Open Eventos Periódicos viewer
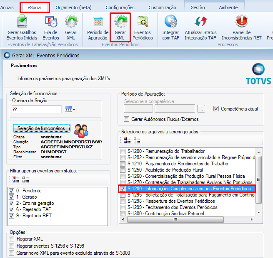Viewport: 273px width, 258px height. (x=143, y=27)
